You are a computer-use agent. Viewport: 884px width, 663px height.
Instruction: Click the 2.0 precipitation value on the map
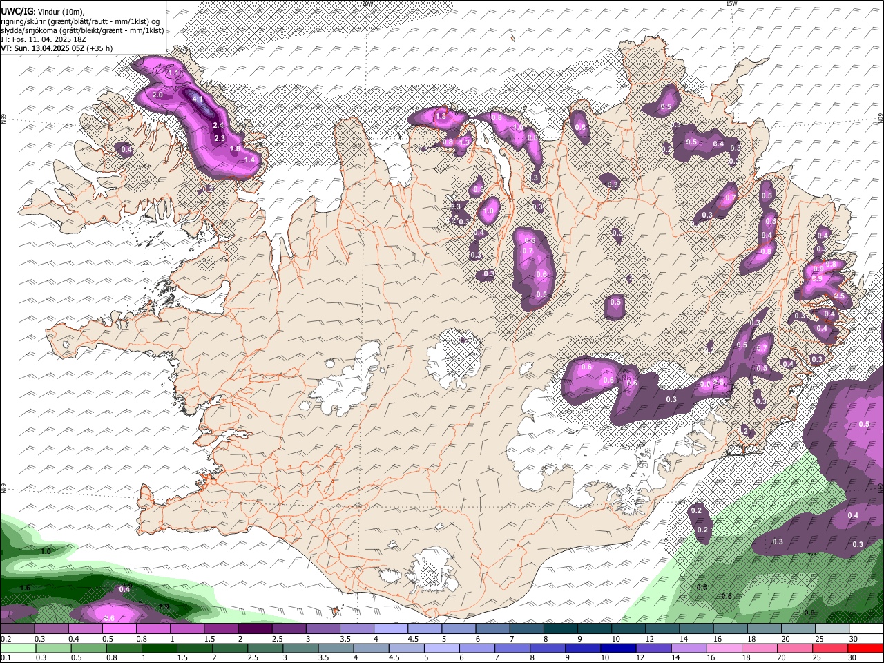click(157, 95)
